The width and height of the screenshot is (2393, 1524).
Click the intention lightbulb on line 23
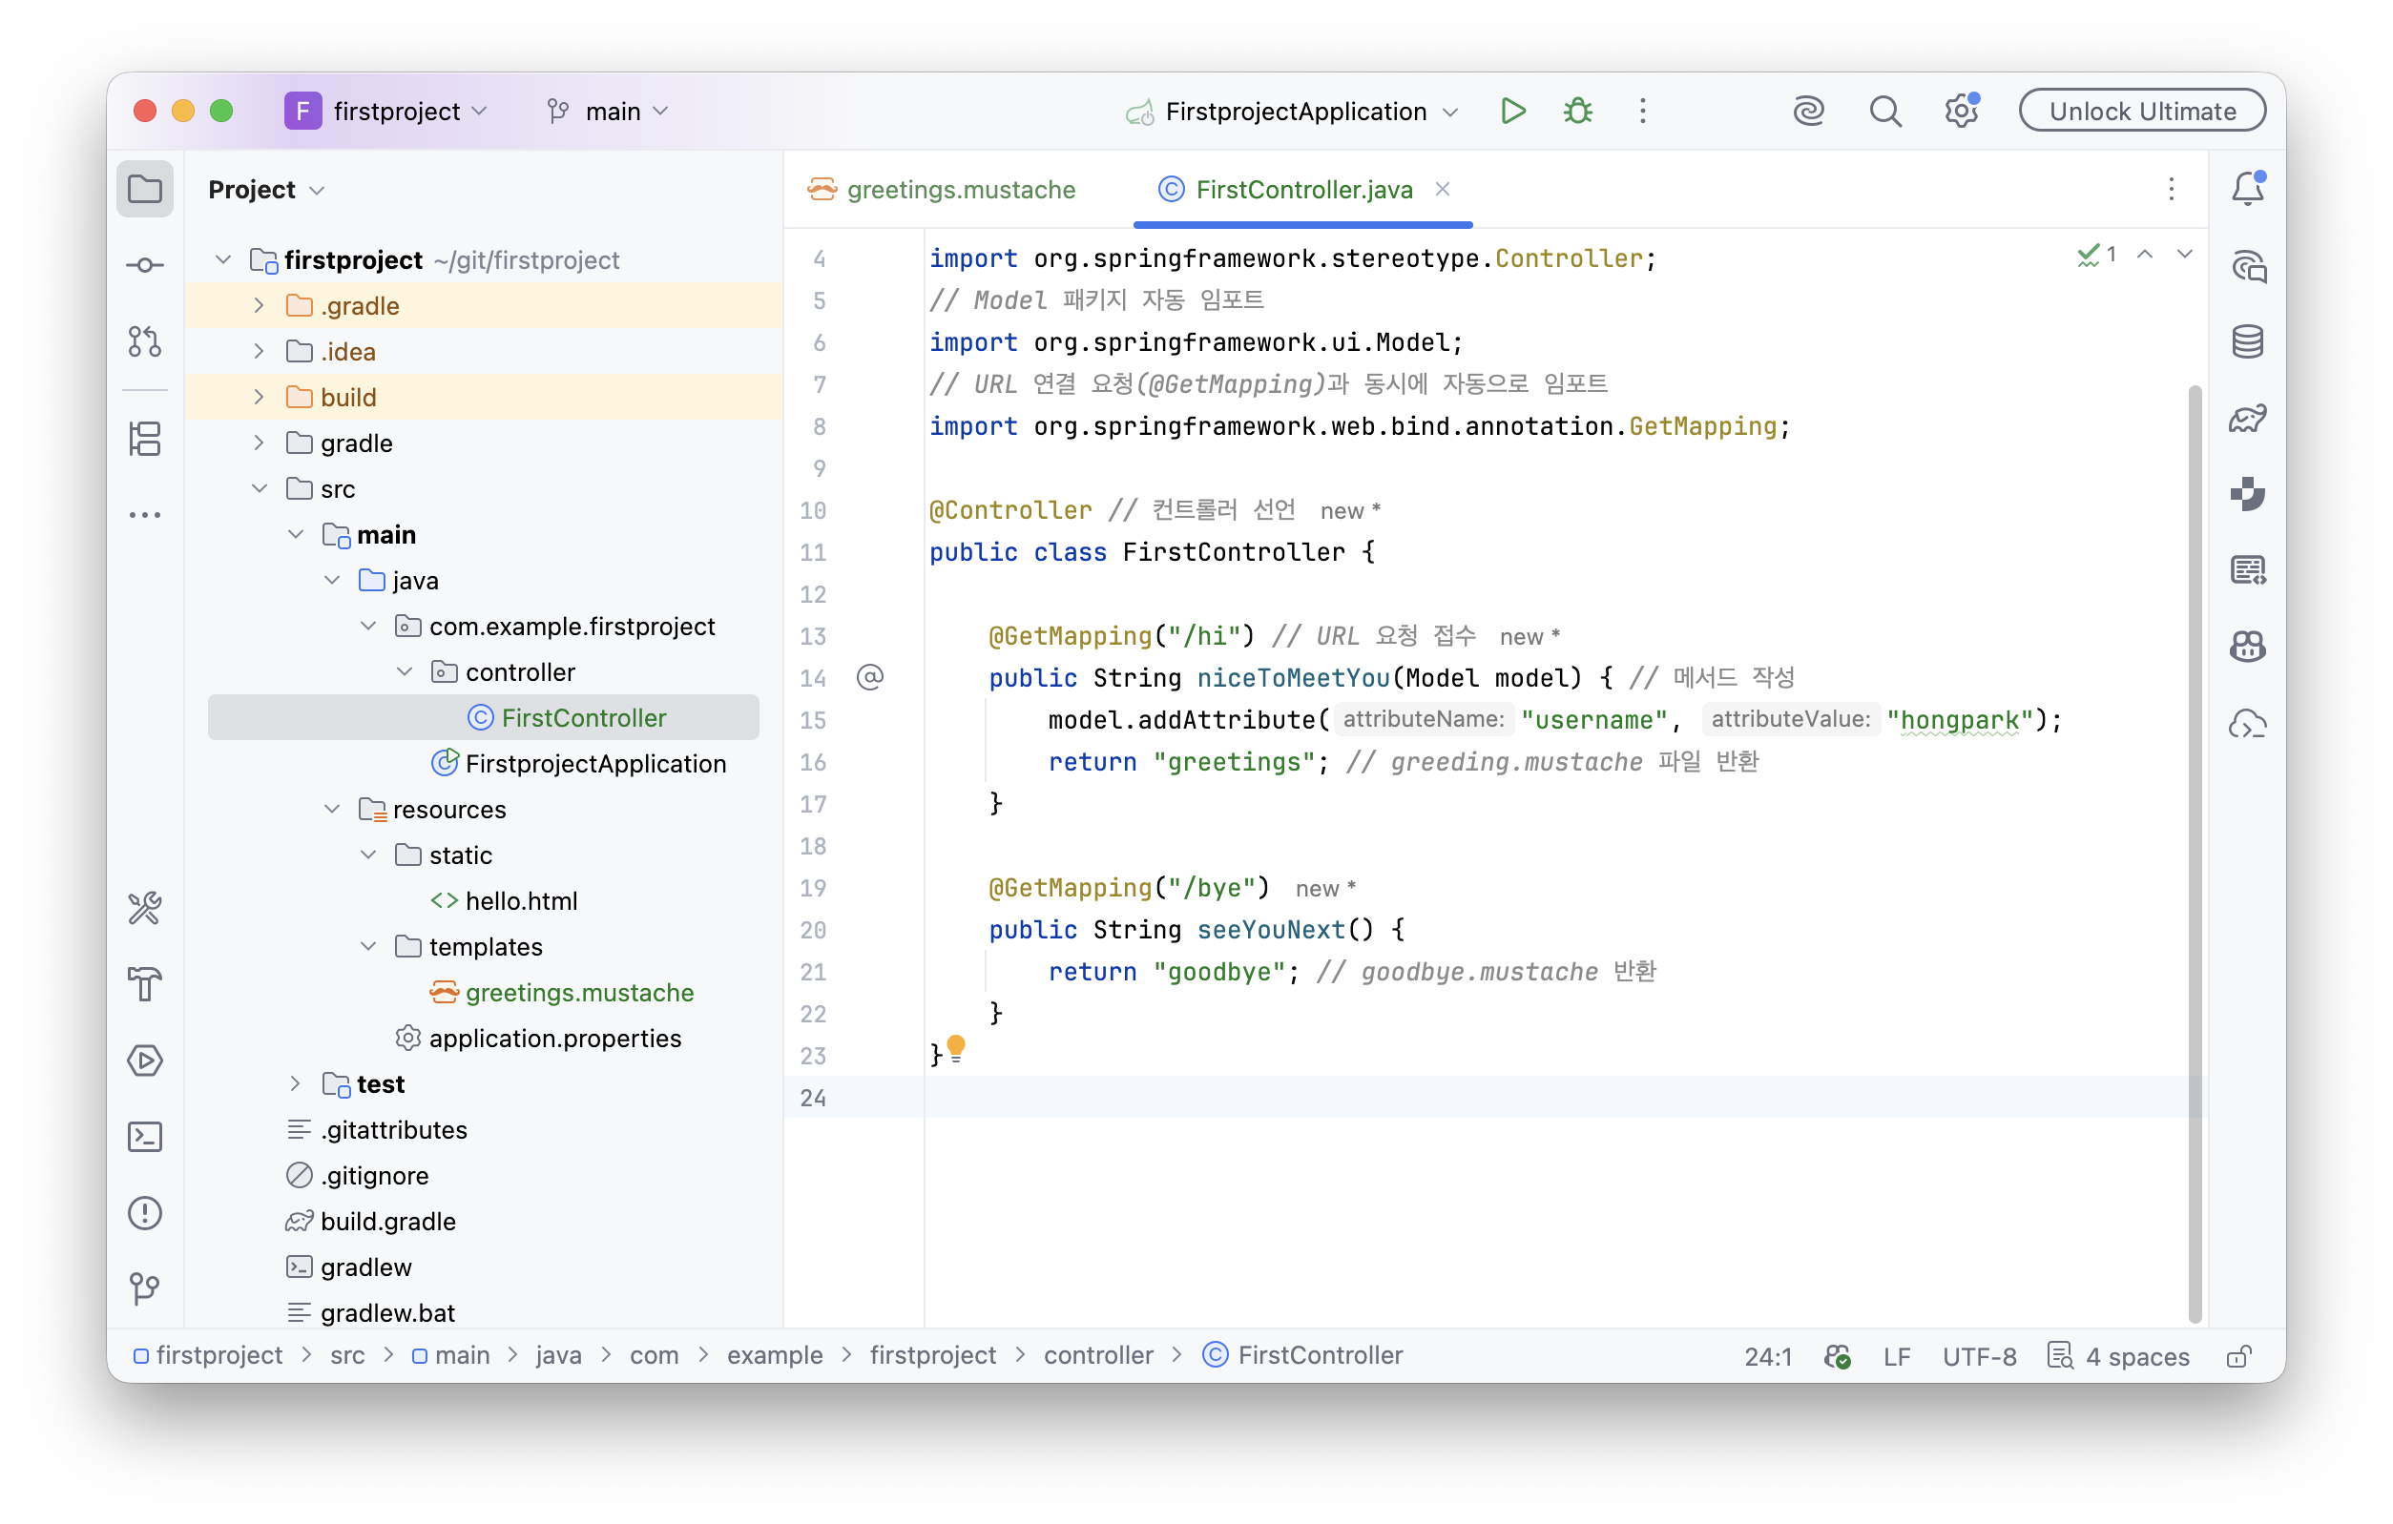pos(956,1048)
